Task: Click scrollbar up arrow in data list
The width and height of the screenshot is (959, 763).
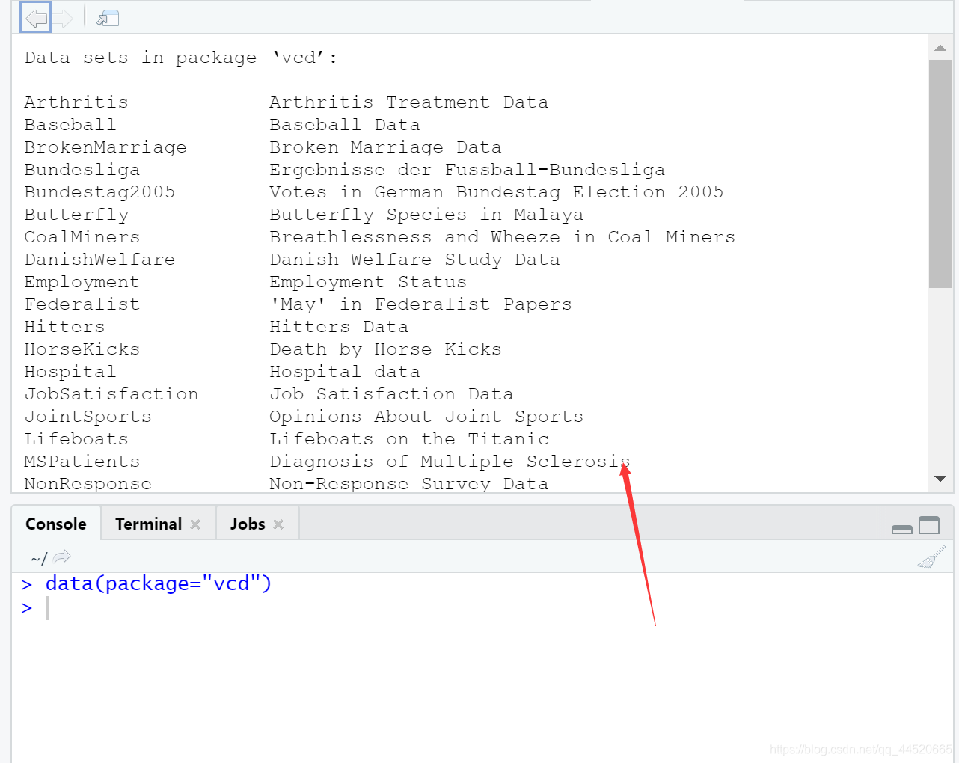Action: point(940,48)
